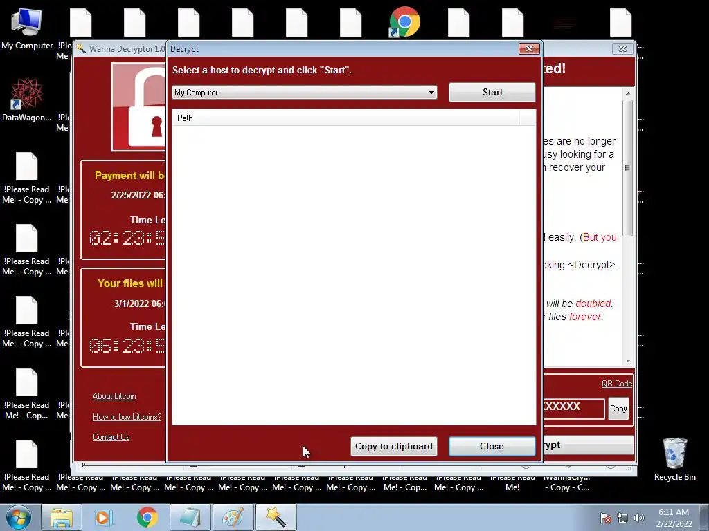Expand the My Computer host dropdown

(305, 93)
